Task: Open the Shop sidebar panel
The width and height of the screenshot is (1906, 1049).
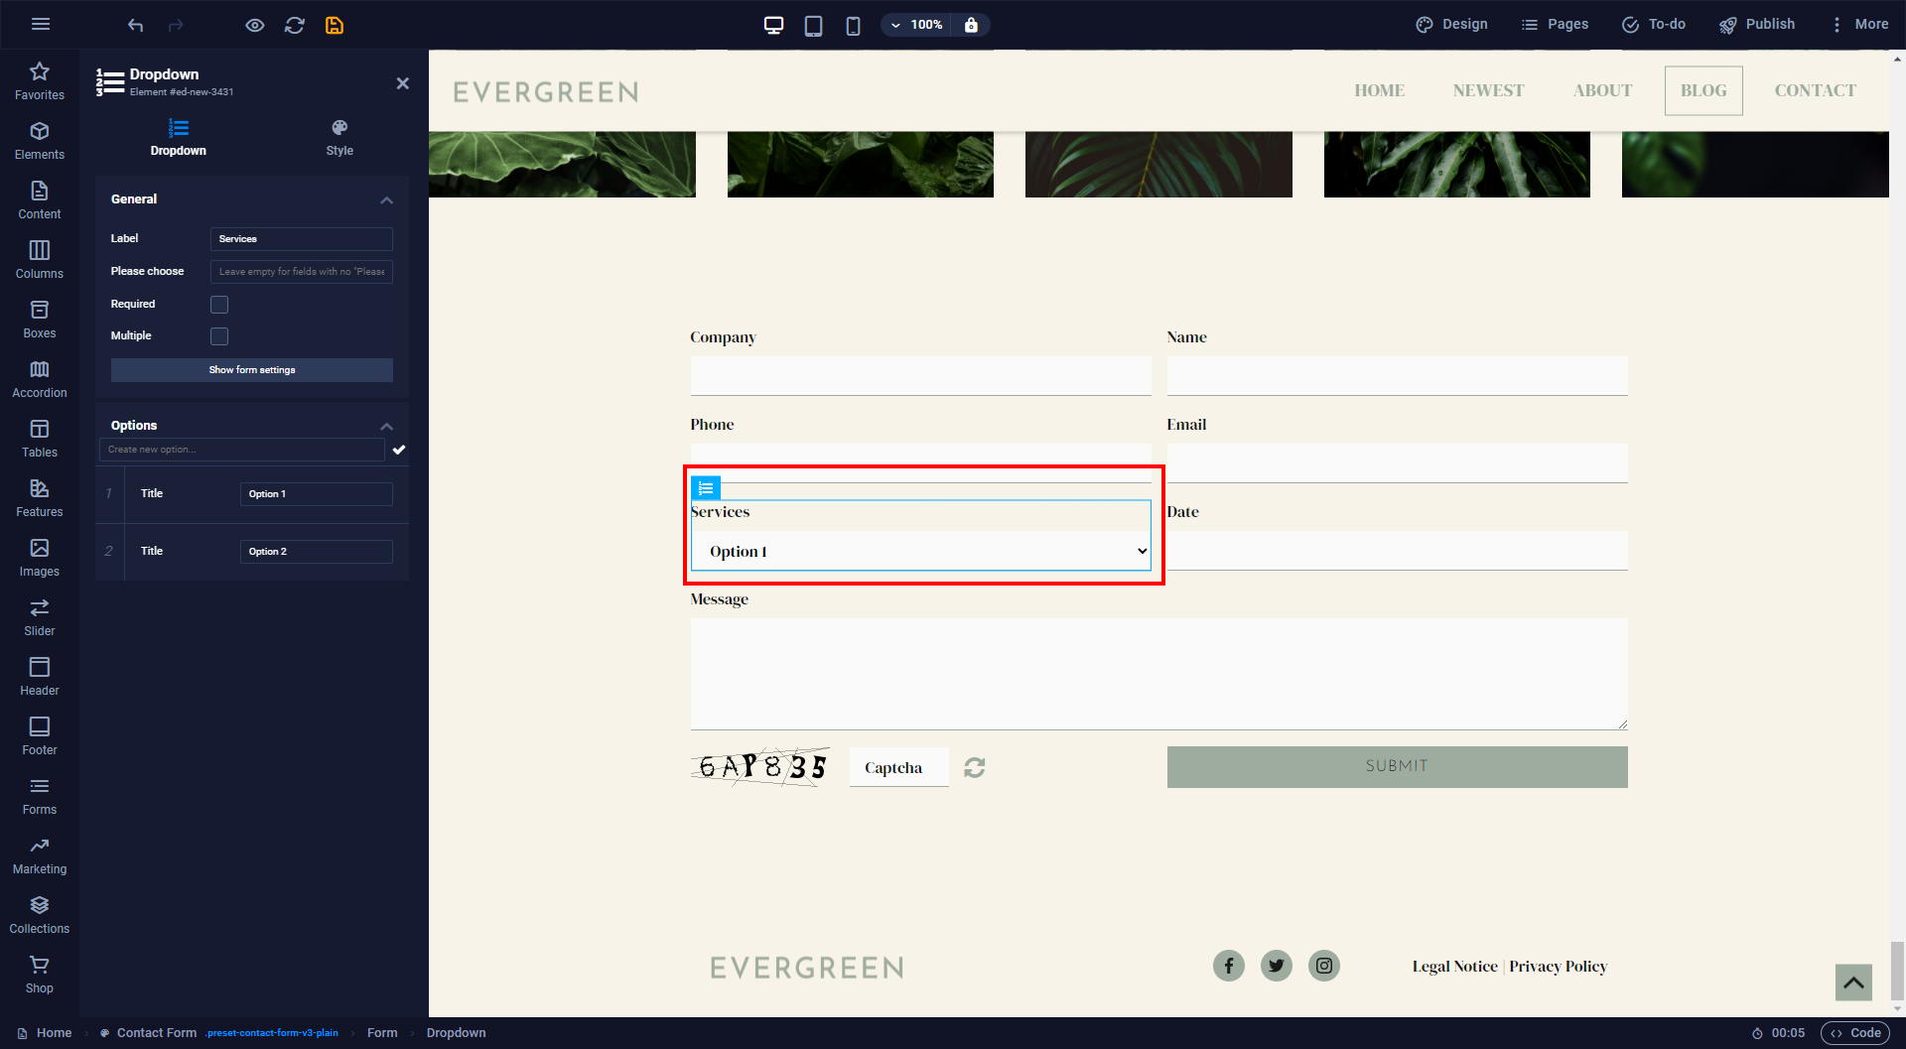Action: 40,974
